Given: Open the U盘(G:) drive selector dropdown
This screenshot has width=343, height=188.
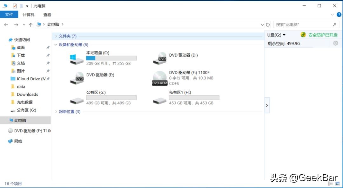Looking at the screenshot, I should [x=276, y=35].
